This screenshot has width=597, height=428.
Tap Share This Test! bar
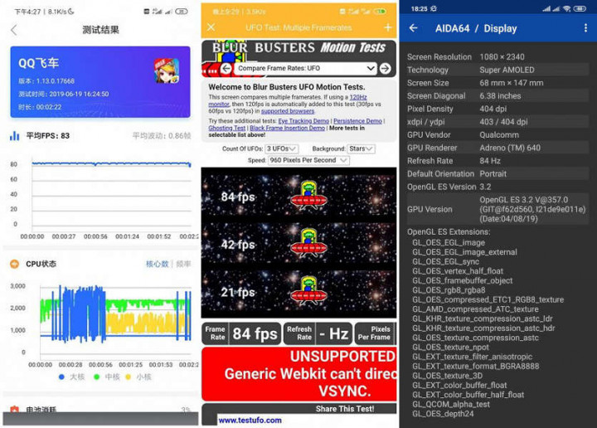point(345,409)
